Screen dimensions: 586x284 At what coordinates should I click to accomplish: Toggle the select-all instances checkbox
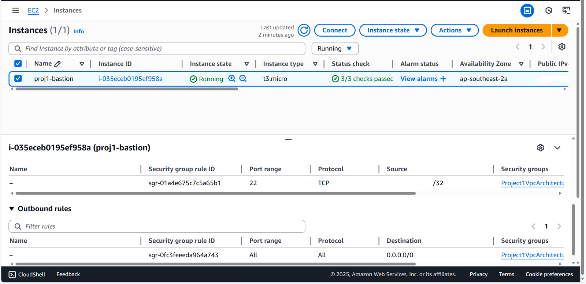18,64
